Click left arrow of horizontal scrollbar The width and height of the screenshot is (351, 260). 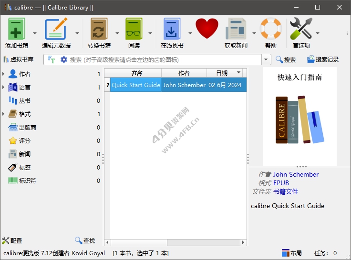[x=107, y=242]
